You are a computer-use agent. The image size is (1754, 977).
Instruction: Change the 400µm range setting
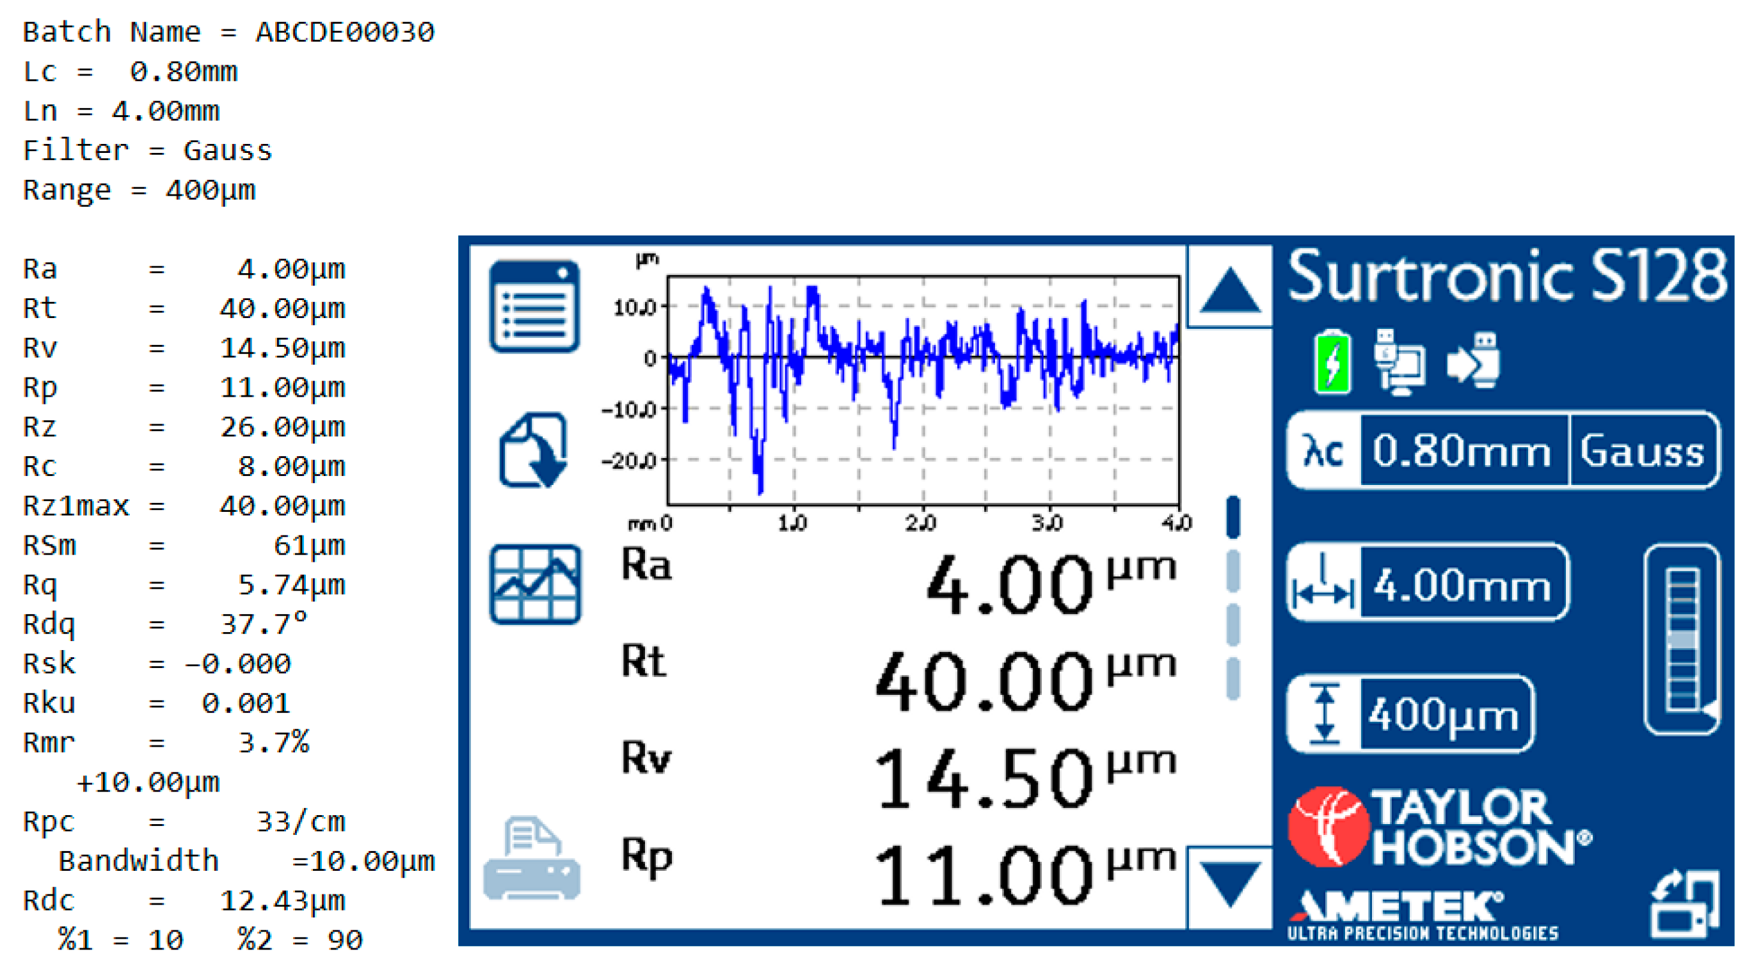[x=1445, y=715]
